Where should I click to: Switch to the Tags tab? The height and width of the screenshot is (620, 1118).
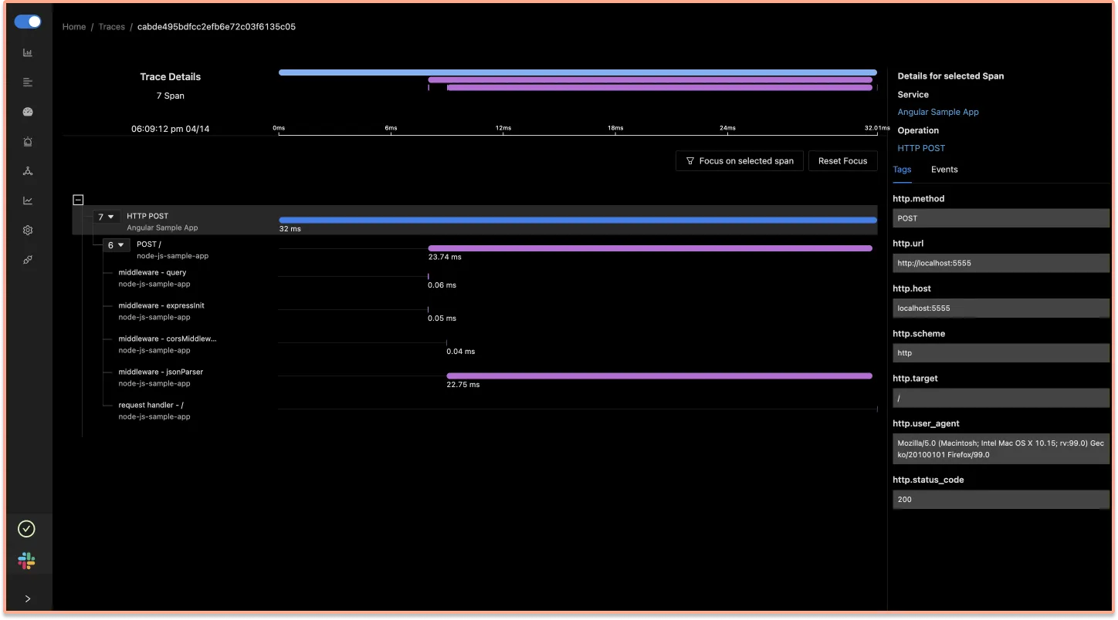click(x=902, y=170)
